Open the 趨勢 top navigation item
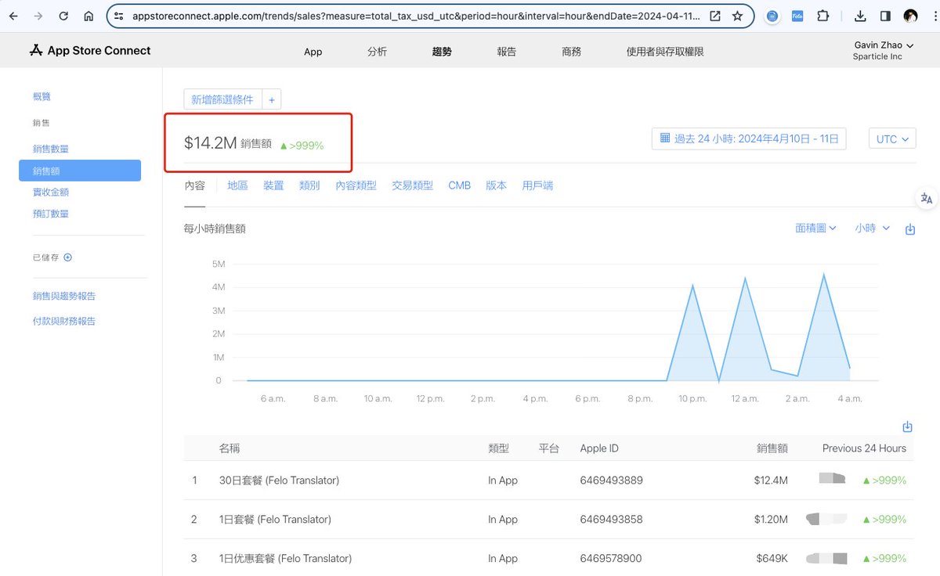Screen dimensions: 940x576 coord(442,52)
